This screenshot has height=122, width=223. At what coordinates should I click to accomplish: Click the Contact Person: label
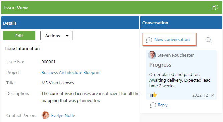(x=21, y=115)
